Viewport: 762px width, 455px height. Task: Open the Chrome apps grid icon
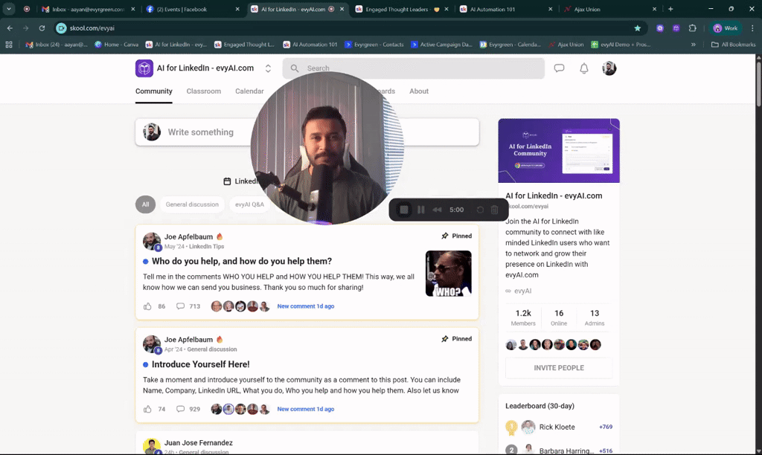pyautogui.click(x=9, y=44)
